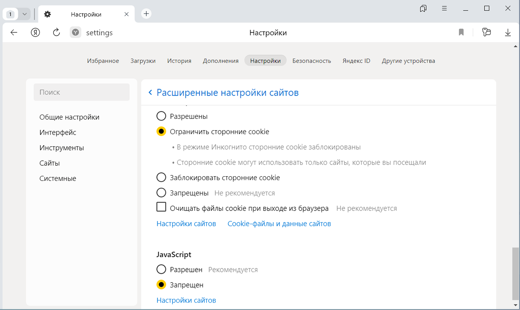Viewport: 520px width, 310px height.
Task: Click the bookmark icon in address bar
Action: [x=461, y=33]
